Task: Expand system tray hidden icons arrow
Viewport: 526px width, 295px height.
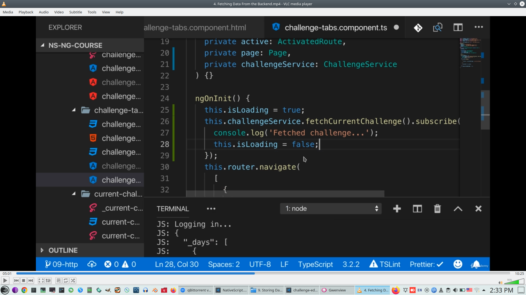Action: 484,290
